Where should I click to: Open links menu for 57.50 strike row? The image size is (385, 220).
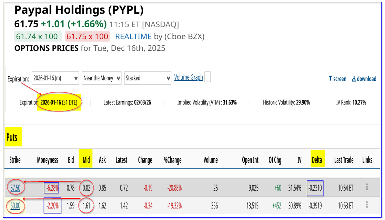[x=367, y=187]
